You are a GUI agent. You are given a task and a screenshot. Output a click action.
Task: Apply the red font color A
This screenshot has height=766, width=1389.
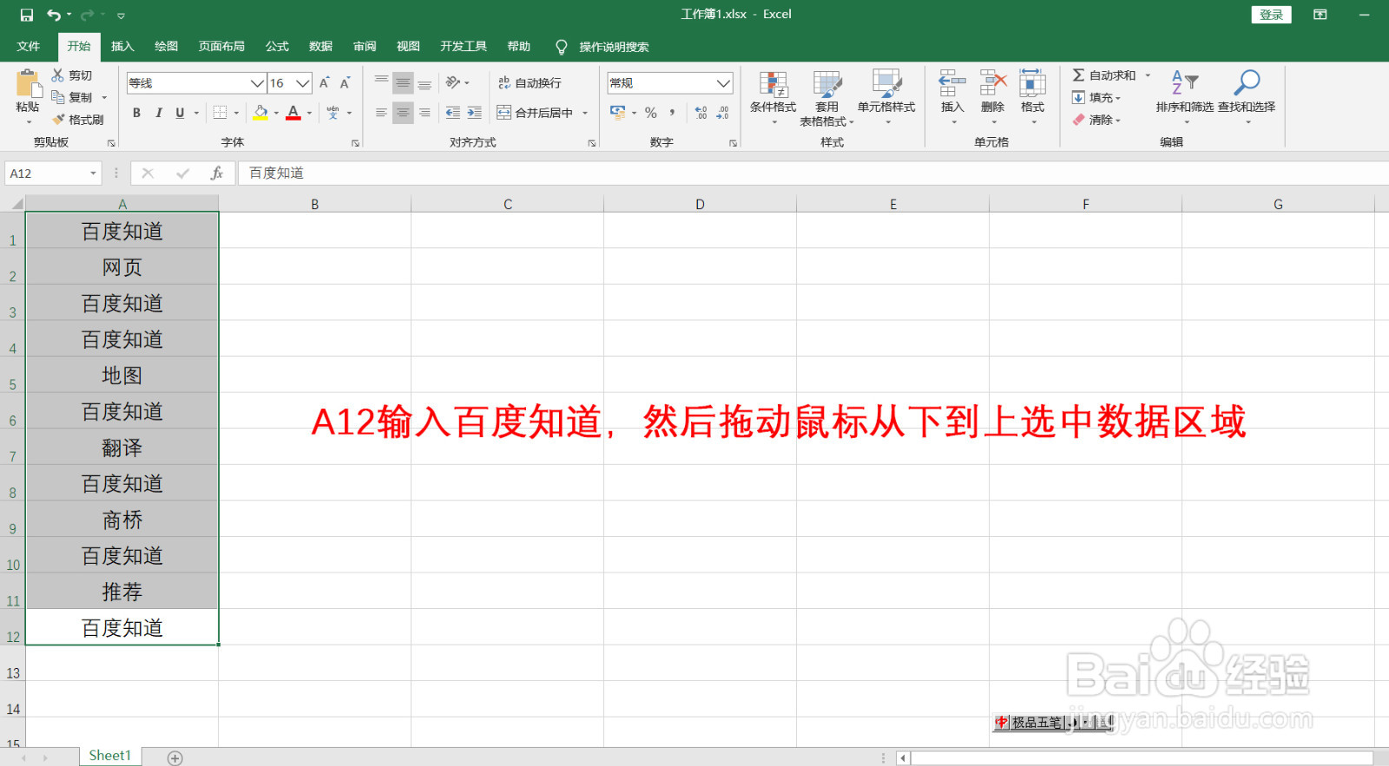coord(293,113)
